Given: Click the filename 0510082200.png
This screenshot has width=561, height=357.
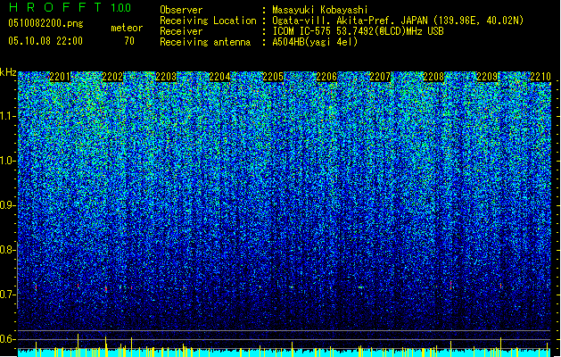Looking at the screenshot, I should (x=45, y=24).
